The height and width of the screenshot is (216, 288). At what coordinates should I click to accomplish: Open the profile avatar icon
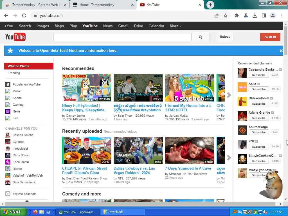(273, 16)
